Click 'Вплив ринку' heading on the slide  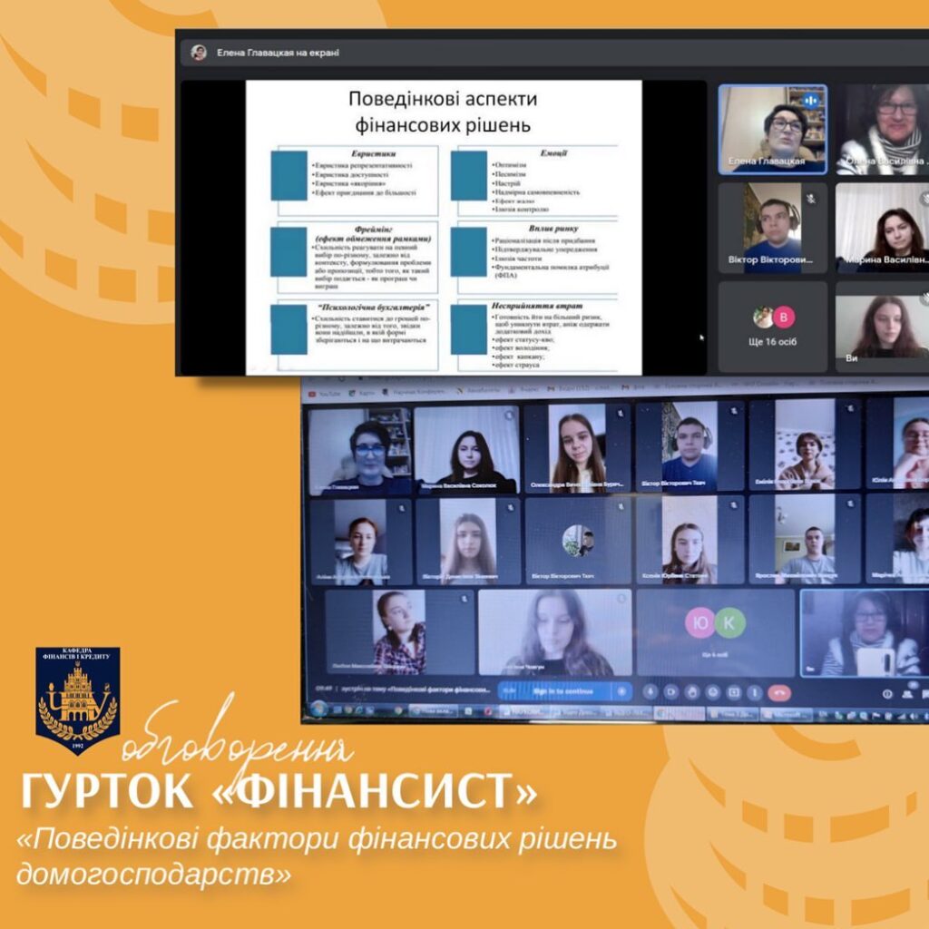point(553,228)
